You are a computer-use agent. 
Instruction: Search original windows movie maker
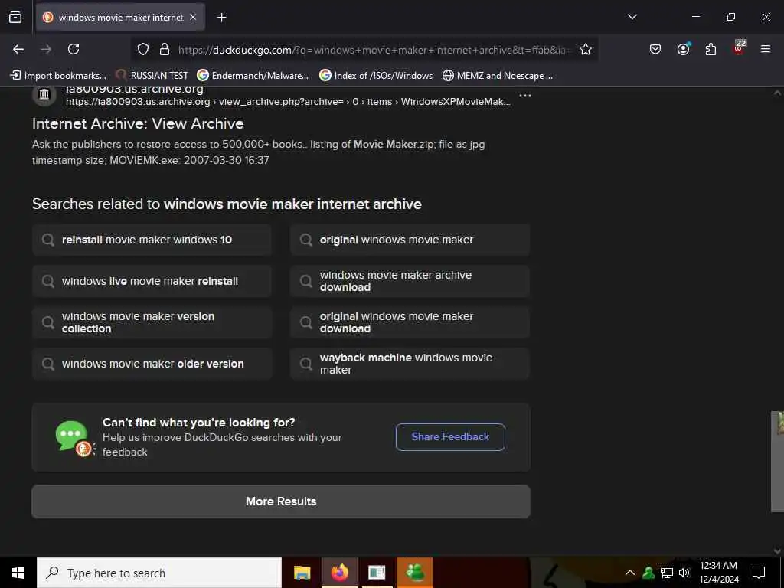point(410,240)
